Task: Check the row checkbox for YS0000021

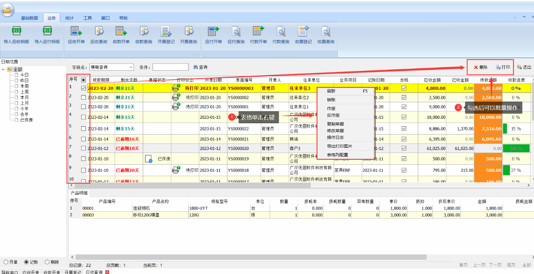Action: 83,139
